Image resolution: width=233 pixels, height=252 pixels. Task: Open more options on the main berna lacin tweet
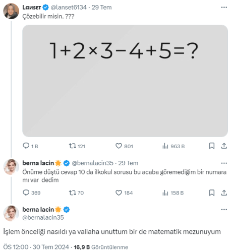point(224,210)
